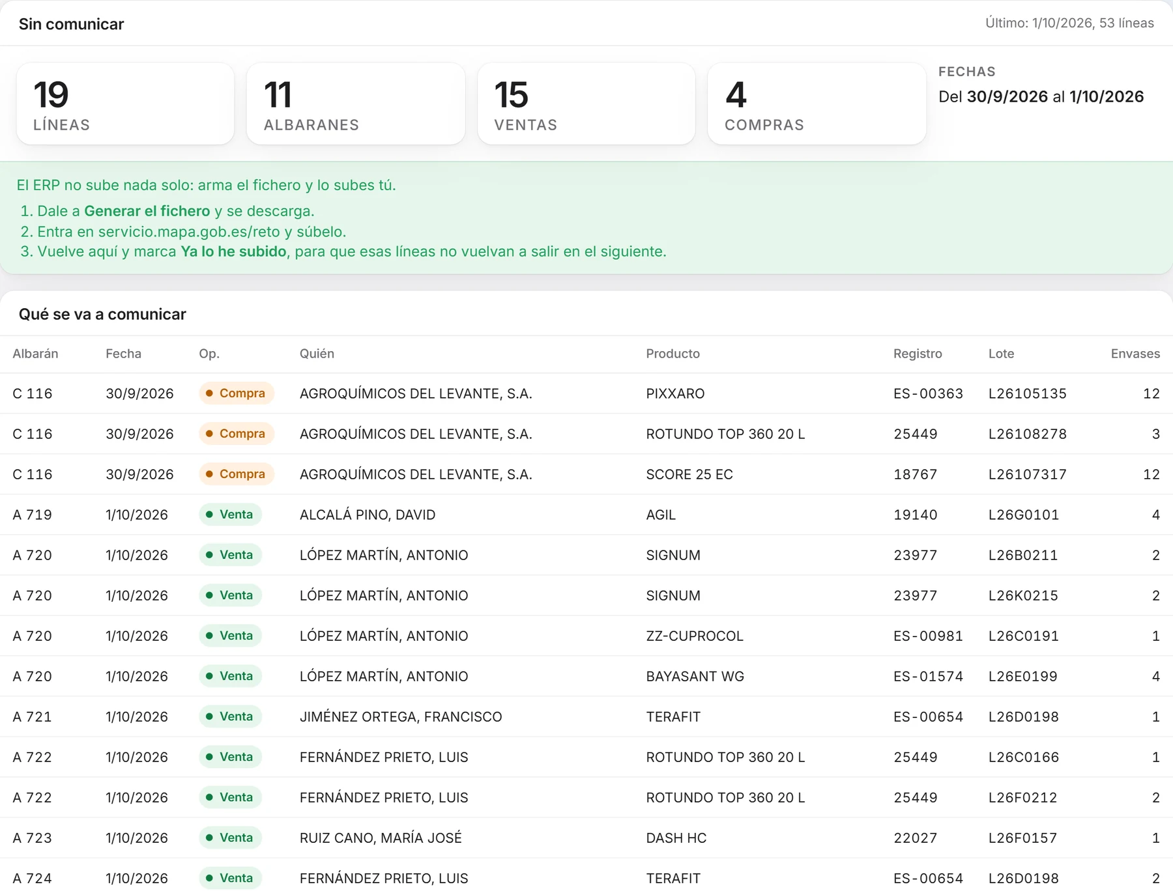Viewport: 1173px width, 893px height.
Task: Click albarán 'A 721'
Action: tap(32, 716)
